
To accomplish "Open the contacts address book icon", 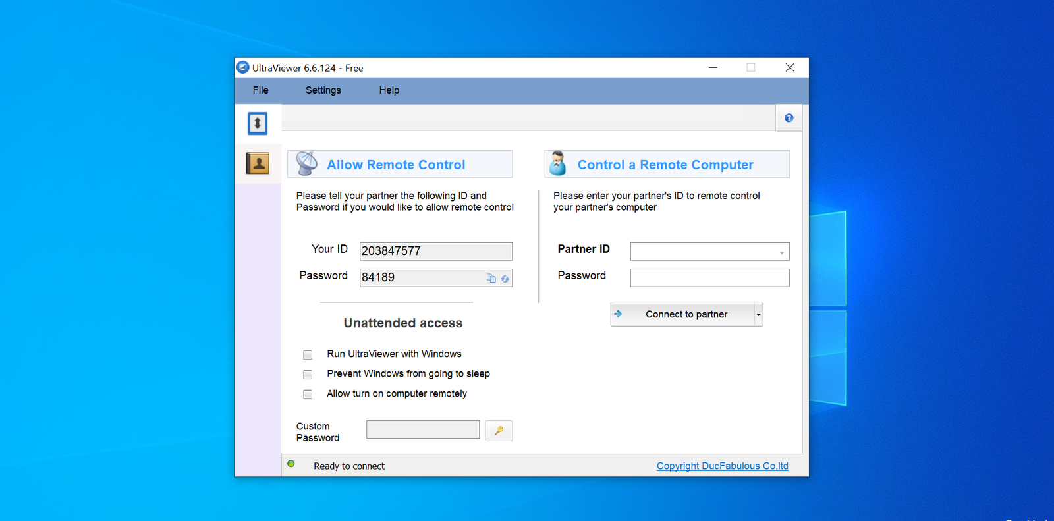I will 258,163.
